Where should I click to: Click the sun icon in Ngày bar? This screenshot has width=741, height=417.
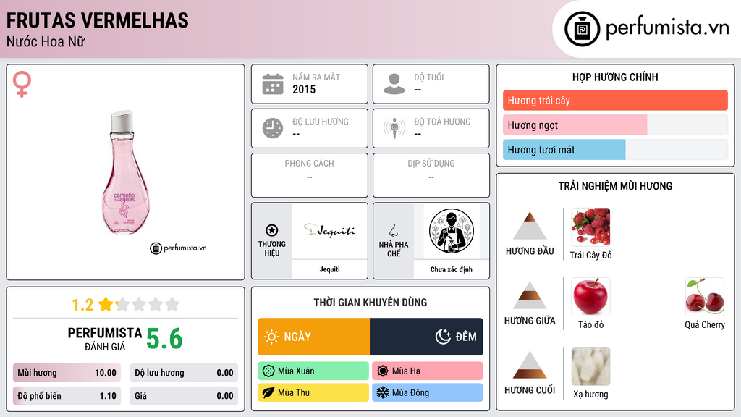tap(271, 337)
